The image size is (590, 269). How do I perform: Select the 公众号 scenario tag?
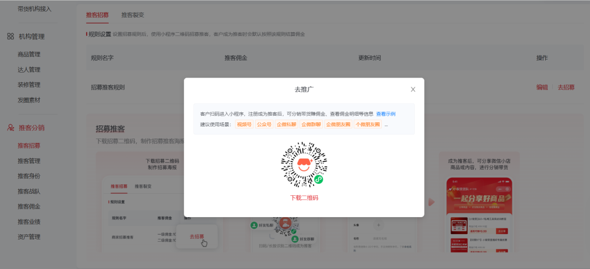[264, 124]
